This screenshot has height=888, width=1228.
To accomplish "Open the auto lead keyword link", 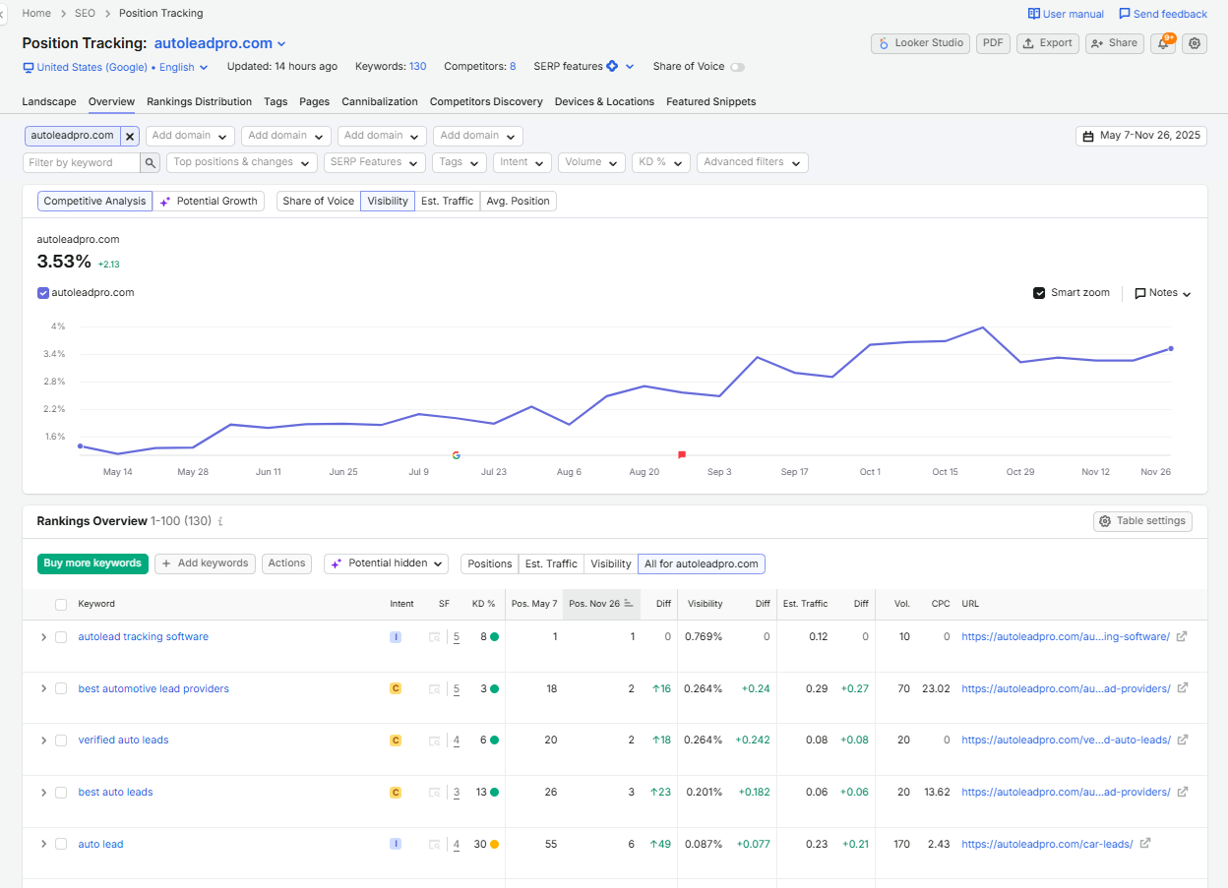I will tap(100, 845).
